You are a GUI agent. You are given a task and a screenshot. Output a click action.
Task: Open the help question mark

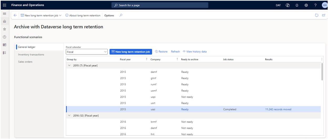[315, 5]
